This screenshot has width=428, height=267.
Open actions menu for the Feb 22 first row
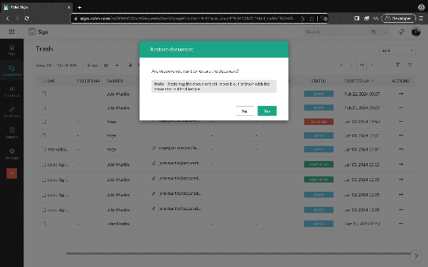click(x=401, y=94)
